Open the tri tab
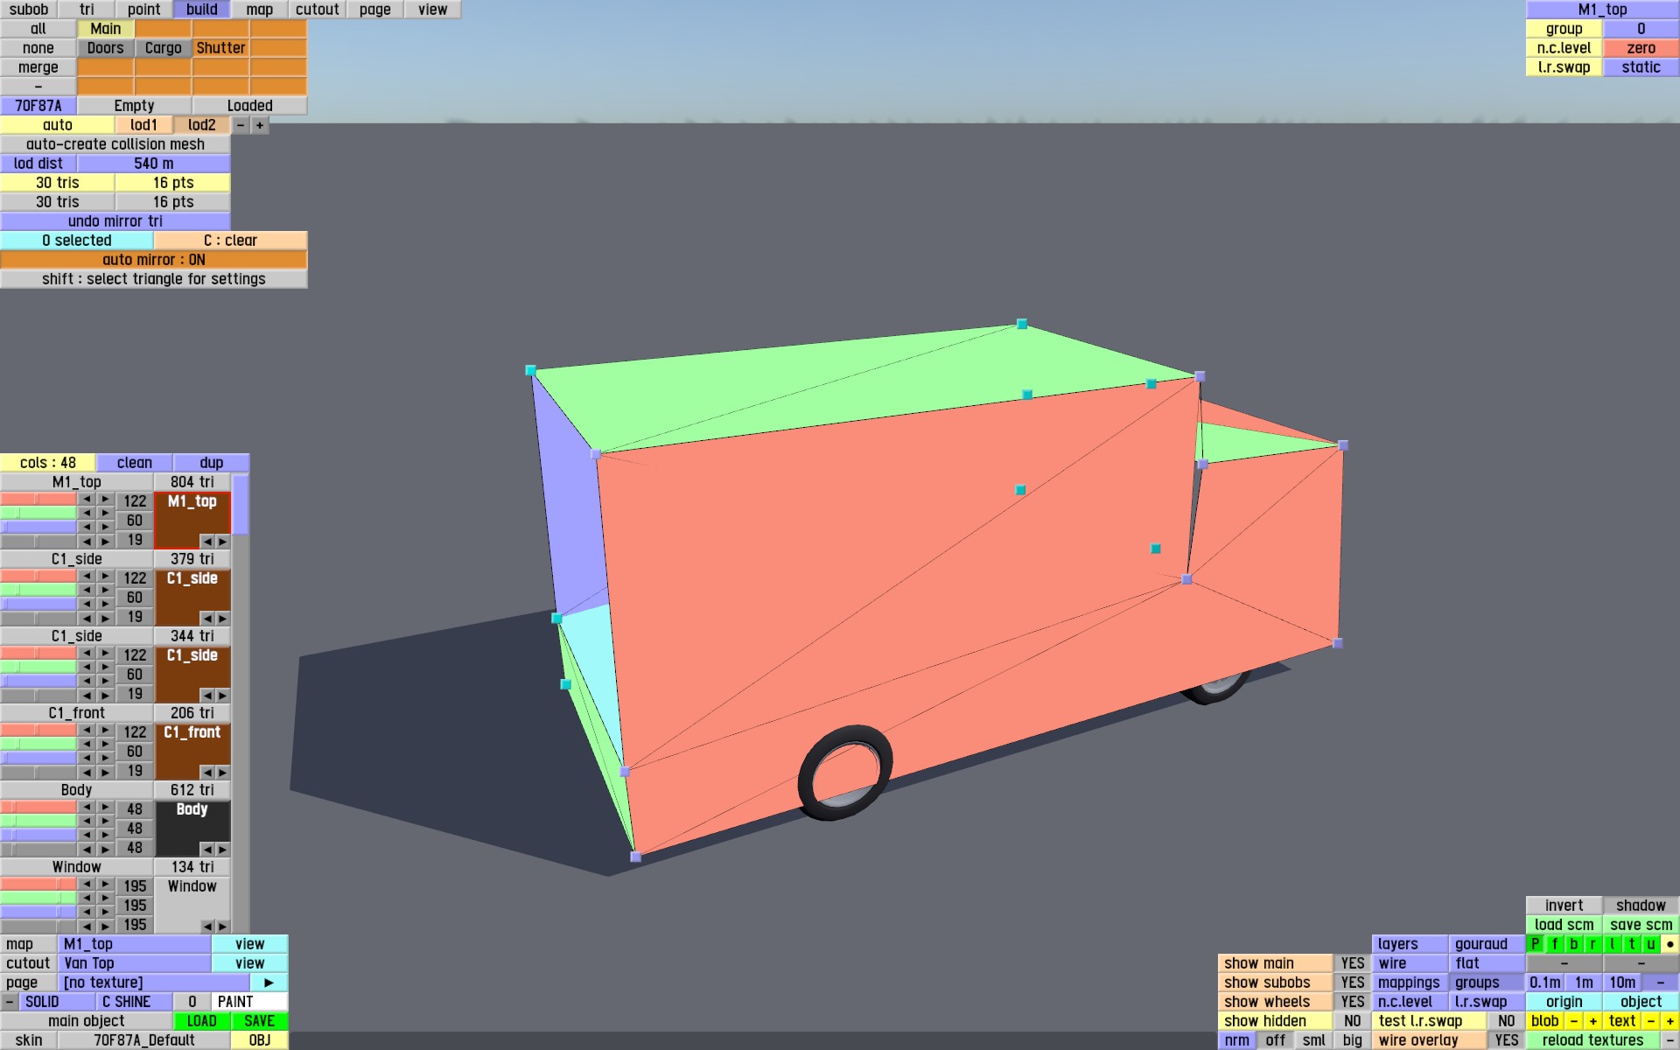The width and height of the screenshot is (1680, 1050). pyautogui.click(x=87, y=10)
